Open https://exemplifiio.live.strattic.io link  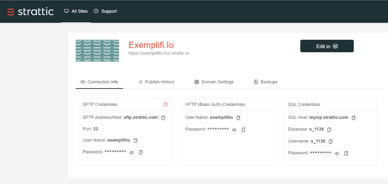pos(159,53)
